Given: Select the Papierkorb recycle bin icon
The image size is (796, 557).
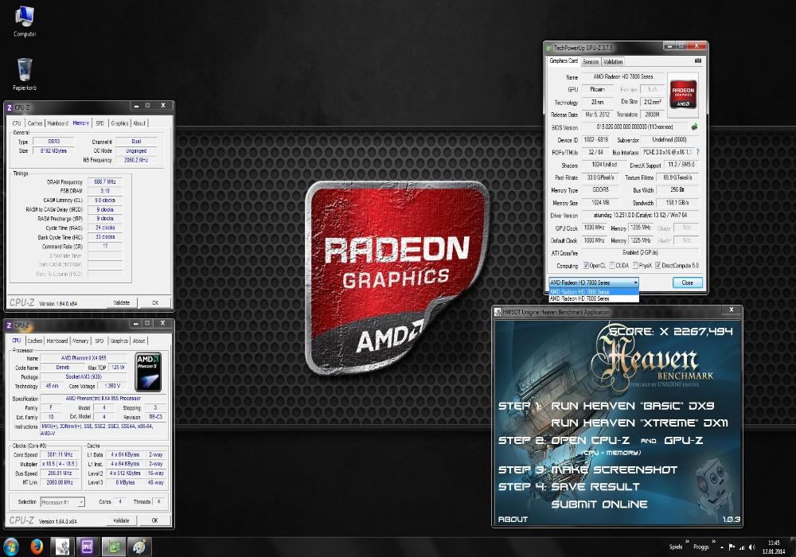Looking at the screenshot, I should pyautogui.click(x=25, y=74).
